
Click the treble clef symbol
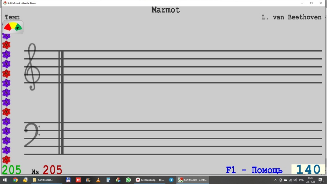pos(32,67)
